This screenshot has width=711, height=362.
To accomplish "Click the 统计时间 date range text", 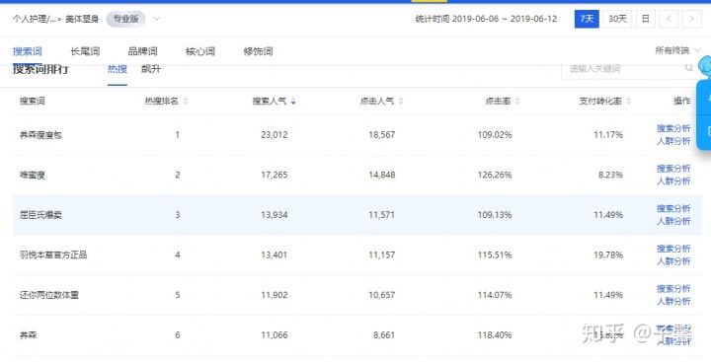I will tap(486, 19).
